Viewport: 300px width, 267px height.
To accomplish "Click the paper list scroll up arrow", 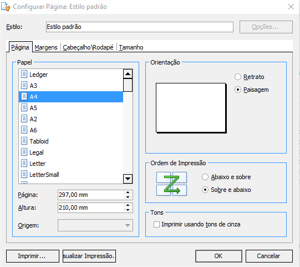I will (128, 74).
